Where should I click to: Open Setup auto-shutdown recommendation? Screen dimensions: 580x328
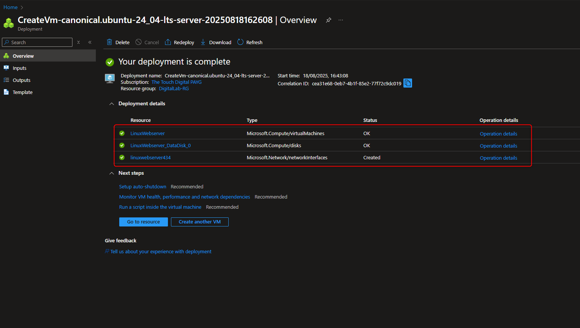142,186
